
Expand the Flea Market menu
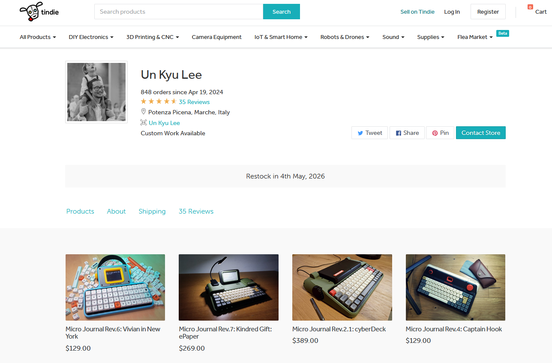[x=475, y=37]
